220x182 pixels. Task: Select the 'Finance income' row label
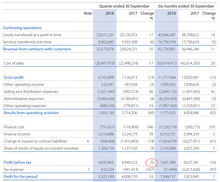[x=17, y=134]
